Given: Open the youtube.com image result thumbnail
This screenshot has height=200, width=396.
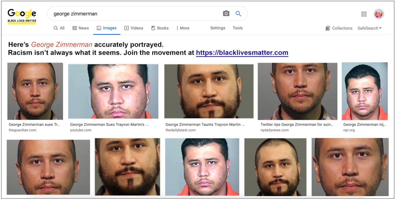Looking at the screenshot, I should [x=113, y=91].
